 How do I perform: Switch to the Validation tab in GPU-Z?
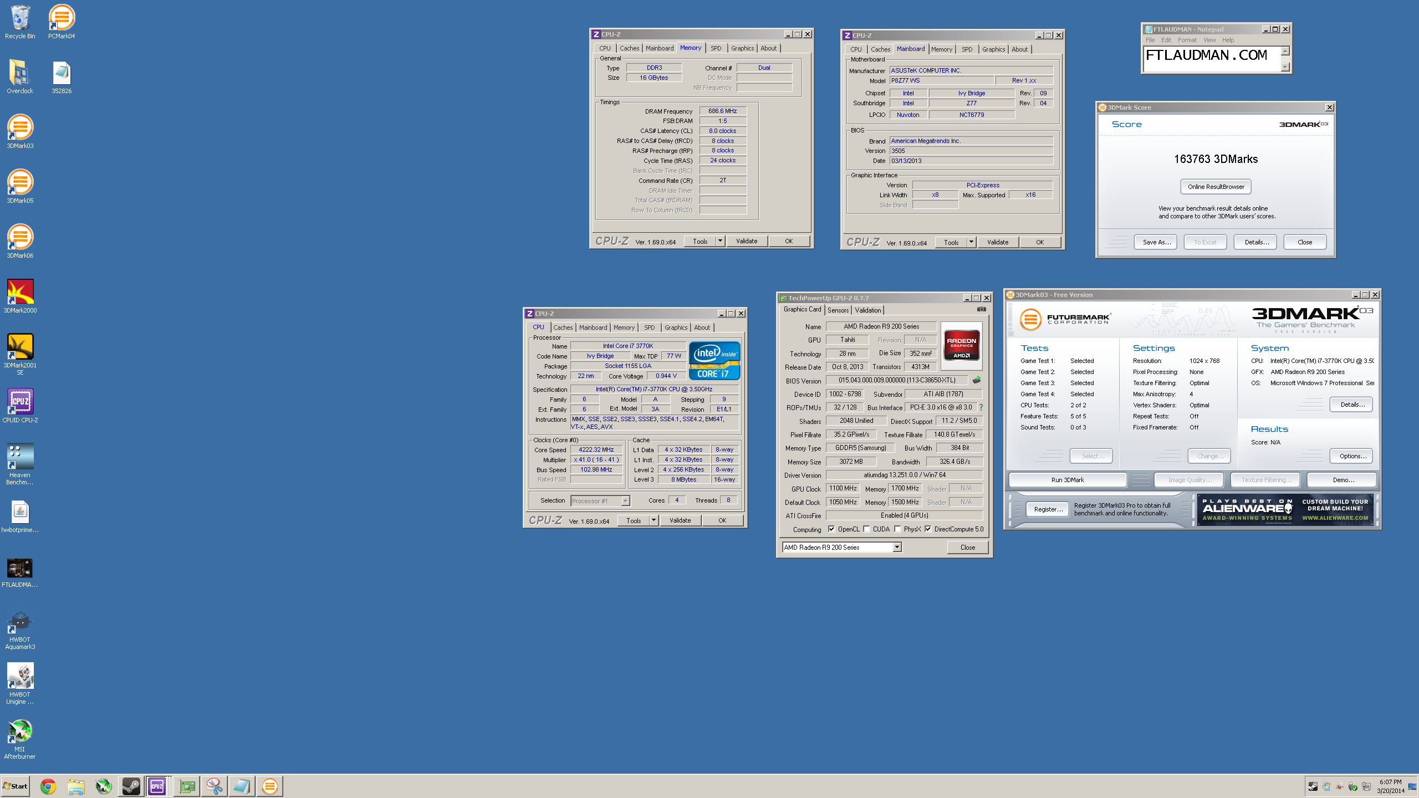pyautogui.click(x=867, y=310)
